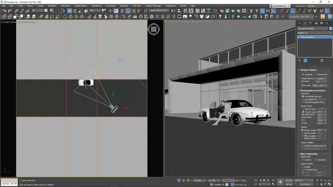
Task: Select Use global exposure radio option
Action: (x=303, y=97)
